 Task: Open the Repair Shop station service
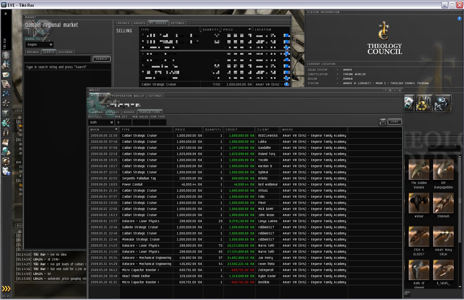[442, 103]
